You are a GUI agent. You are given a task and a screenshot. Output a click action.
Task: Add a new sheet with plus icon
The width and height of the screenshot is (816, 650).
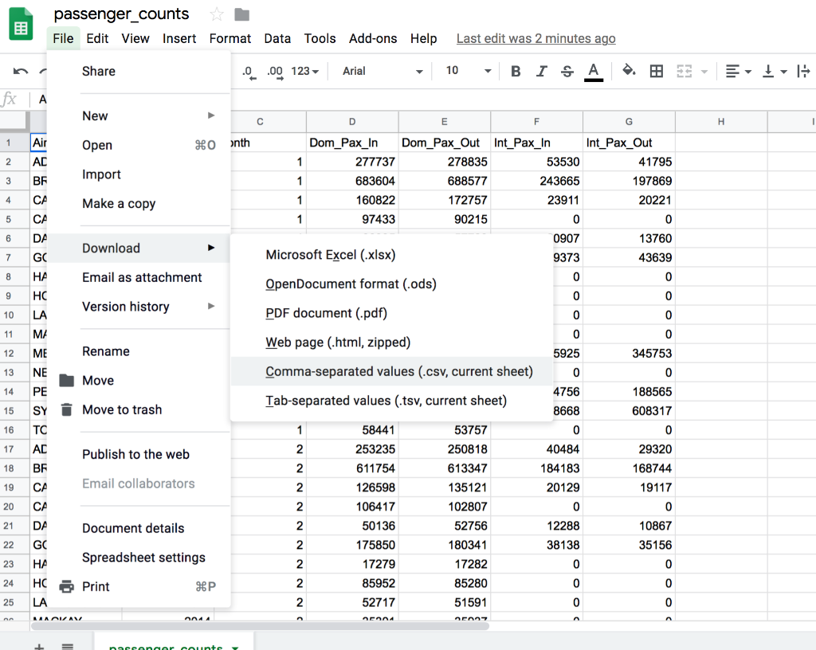point(39,646)
